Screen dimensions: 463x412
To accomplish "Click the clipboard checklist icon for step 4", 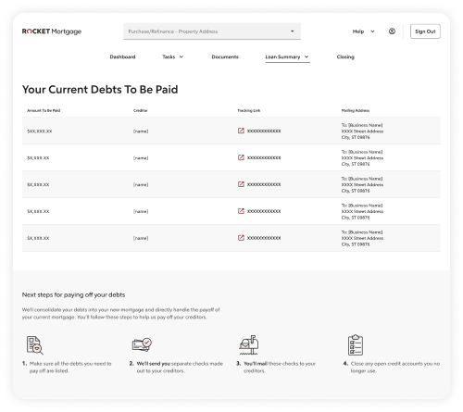I will 356,345.
